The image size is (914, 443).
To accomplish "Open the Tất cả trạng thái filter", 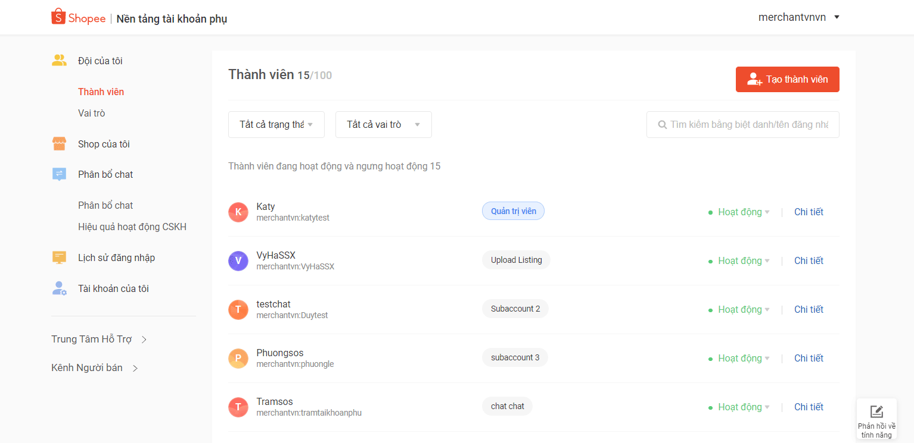I will 276,125.
